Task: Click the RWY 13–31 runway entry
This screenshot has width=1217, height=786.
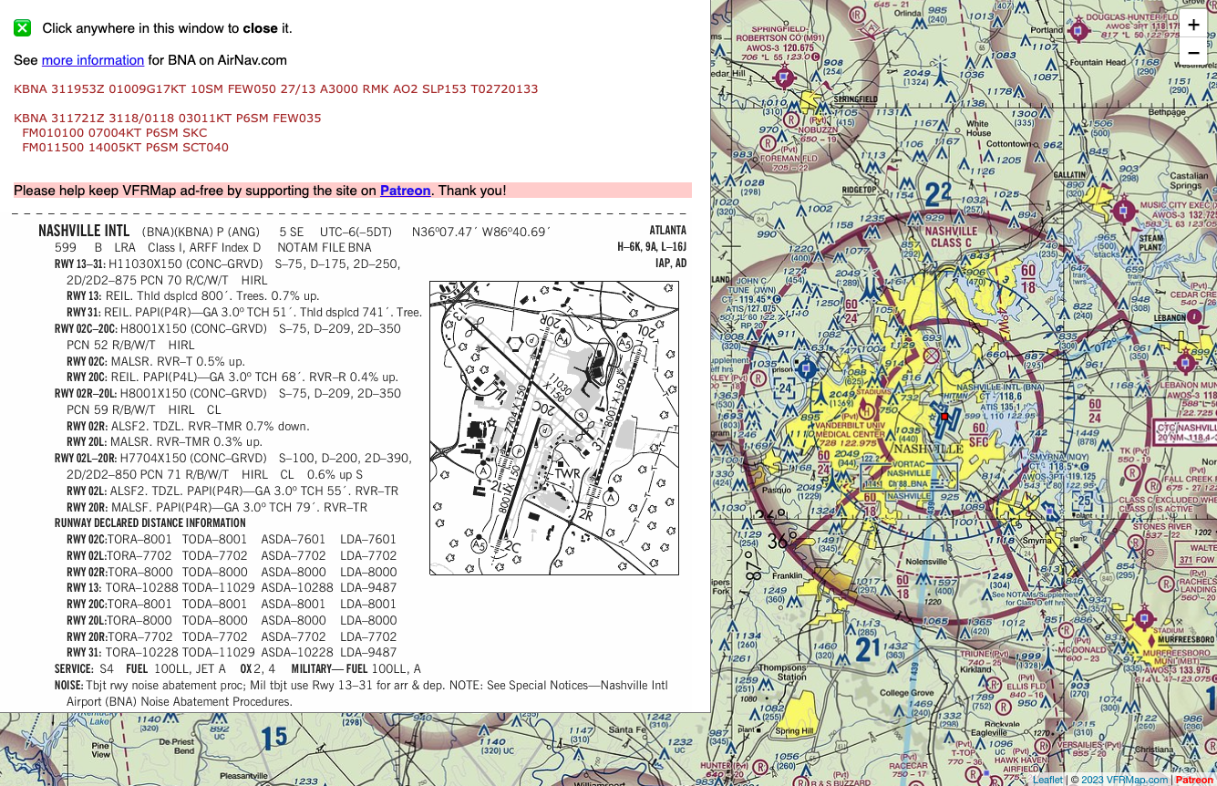Action: (228, 264)
